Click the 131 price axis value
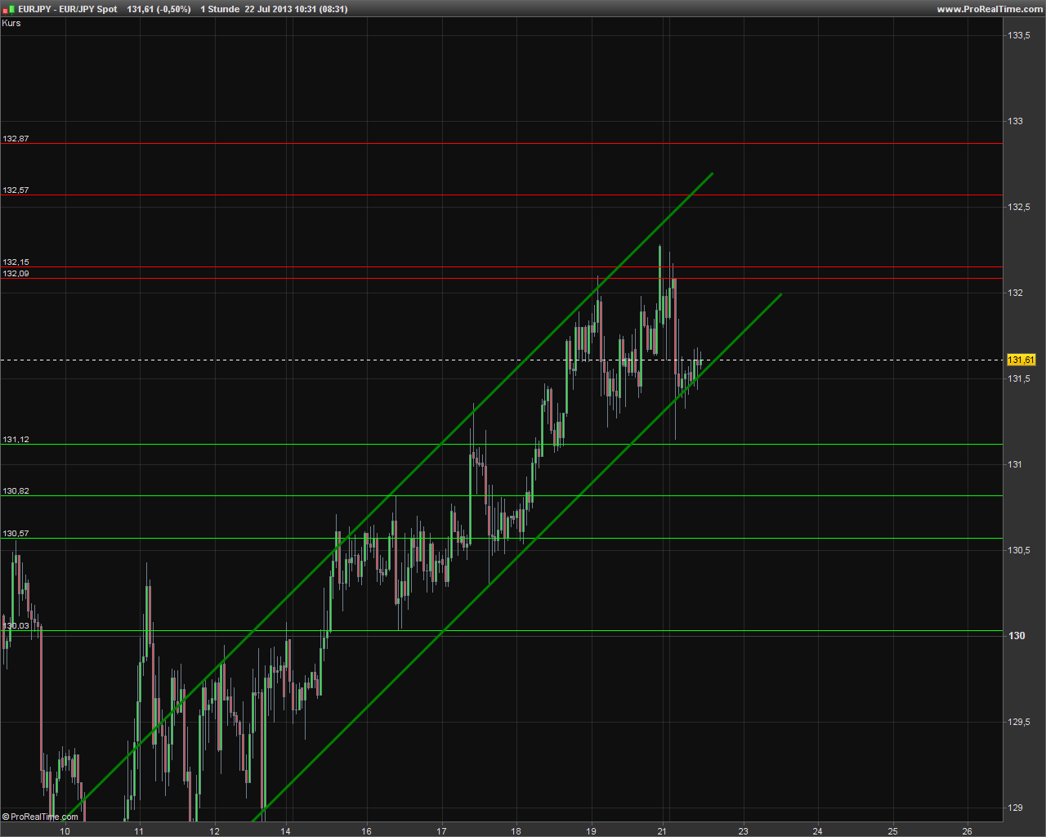This screenshot has height=837, width=1046. (1015, 464)
